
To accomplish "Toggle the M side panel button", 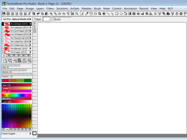I will pyautogui.click(x=35, y=31).
